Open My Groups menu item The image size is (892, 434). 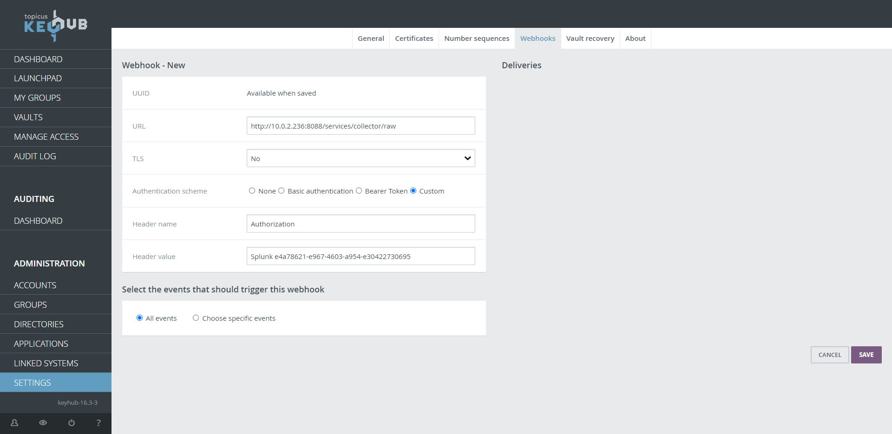(56, 98)
